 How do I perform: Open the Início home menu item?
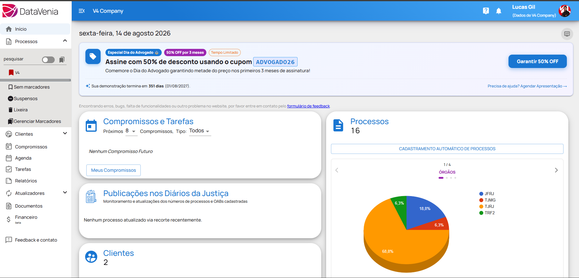click(x=35, y=29)
